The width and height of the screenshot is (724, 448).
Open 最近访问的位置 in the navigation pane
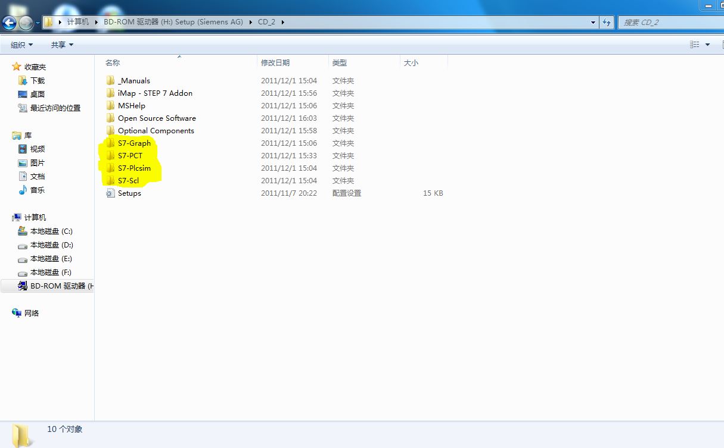coord(55,108)
